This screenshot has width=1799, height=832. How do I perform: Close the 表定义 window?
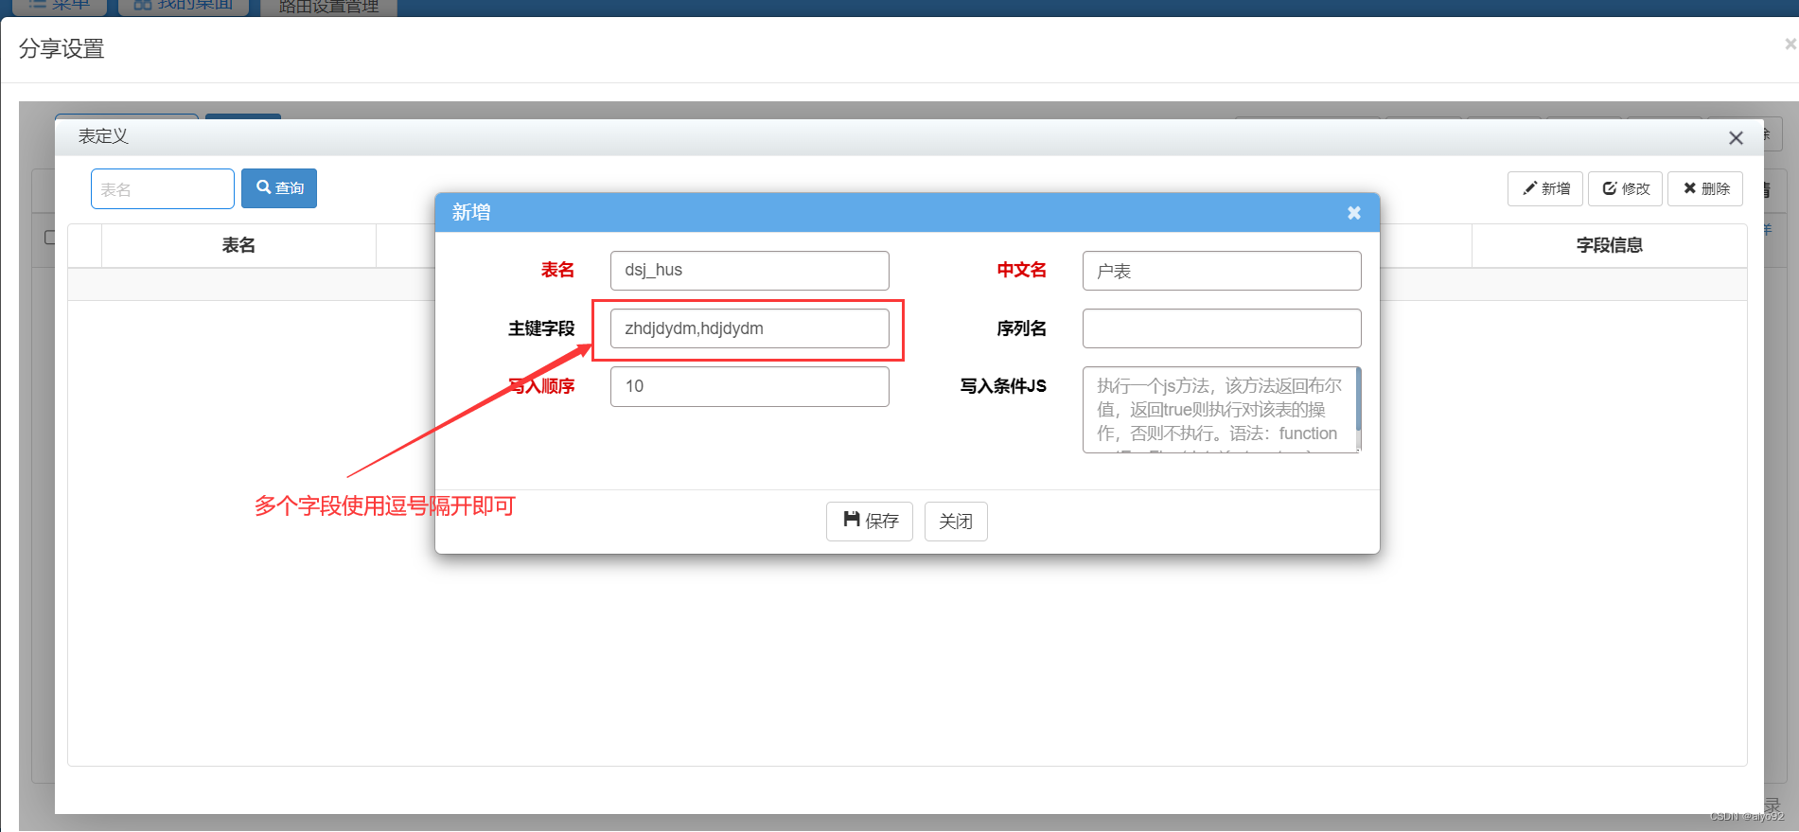[x=1736, y=138]
